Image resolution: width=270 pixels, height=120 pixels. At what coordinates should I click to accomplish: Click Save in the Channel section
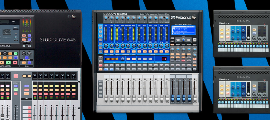coord(150,59)
